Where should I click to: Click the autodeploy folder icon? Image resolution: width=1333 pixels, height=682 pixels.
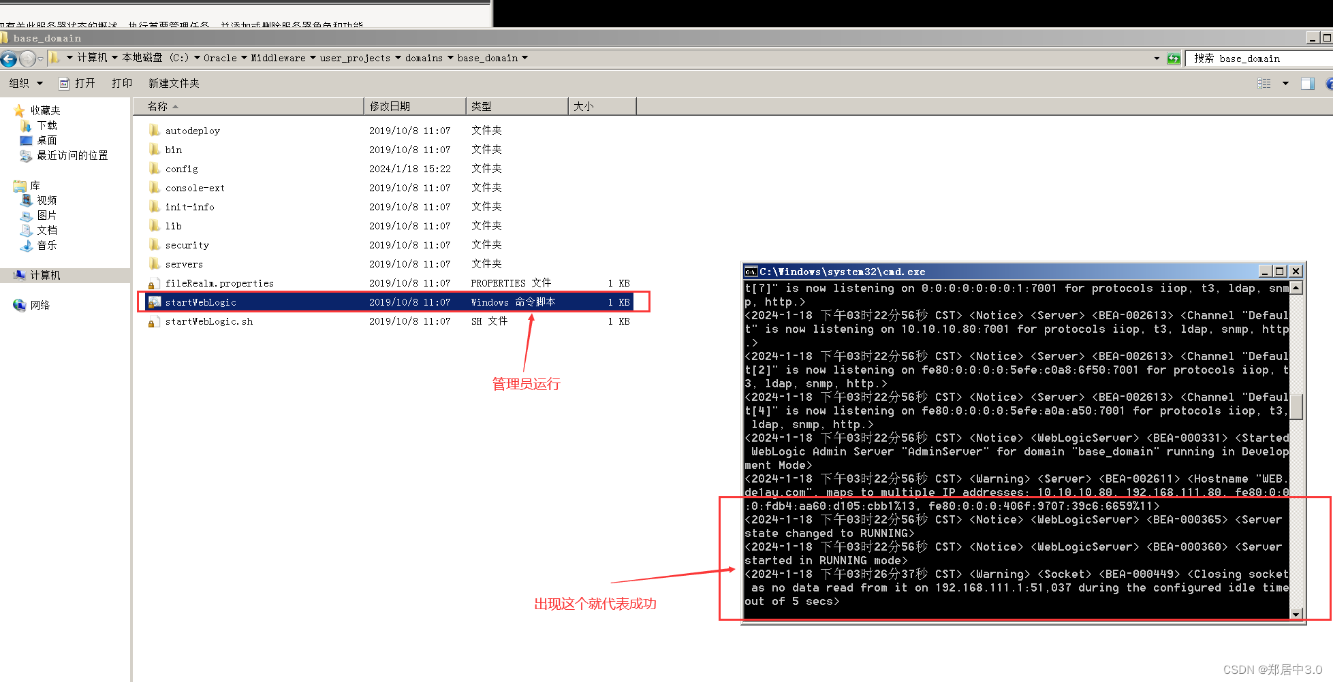click(155, 130)
